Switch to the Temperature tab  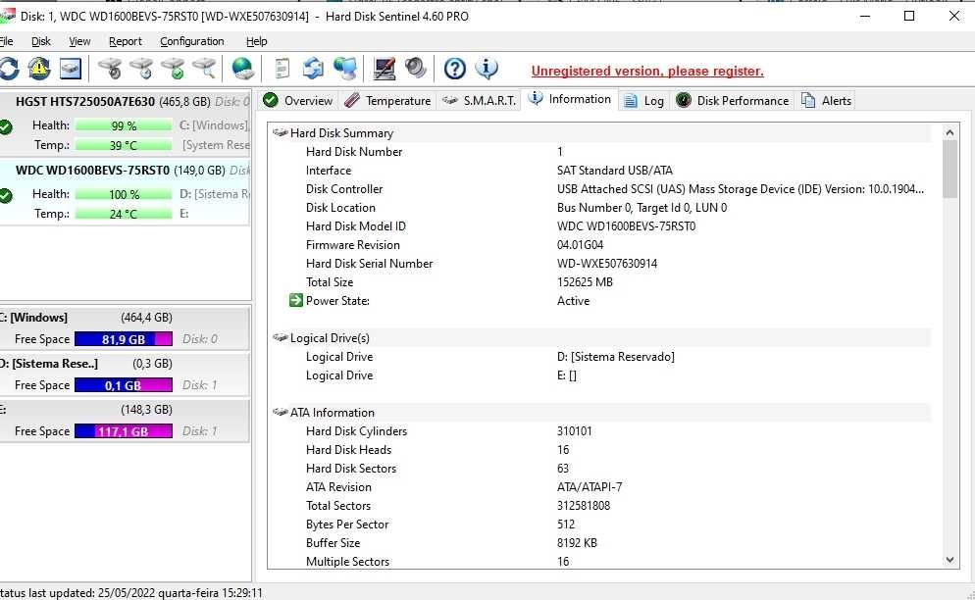click(x=387, y=100)
